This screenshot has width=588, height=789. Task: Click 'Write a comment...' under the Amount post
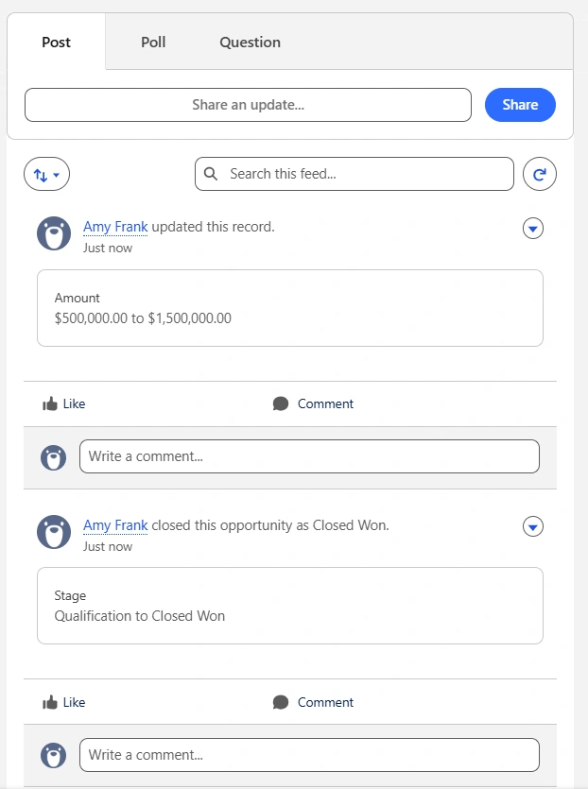click(309, 456)
